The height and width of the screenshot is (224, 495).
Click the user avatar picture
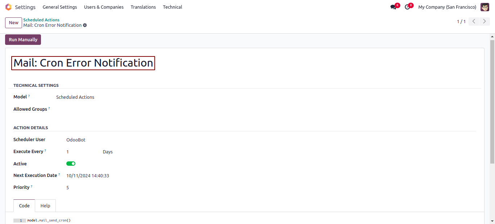click(484, 7)
